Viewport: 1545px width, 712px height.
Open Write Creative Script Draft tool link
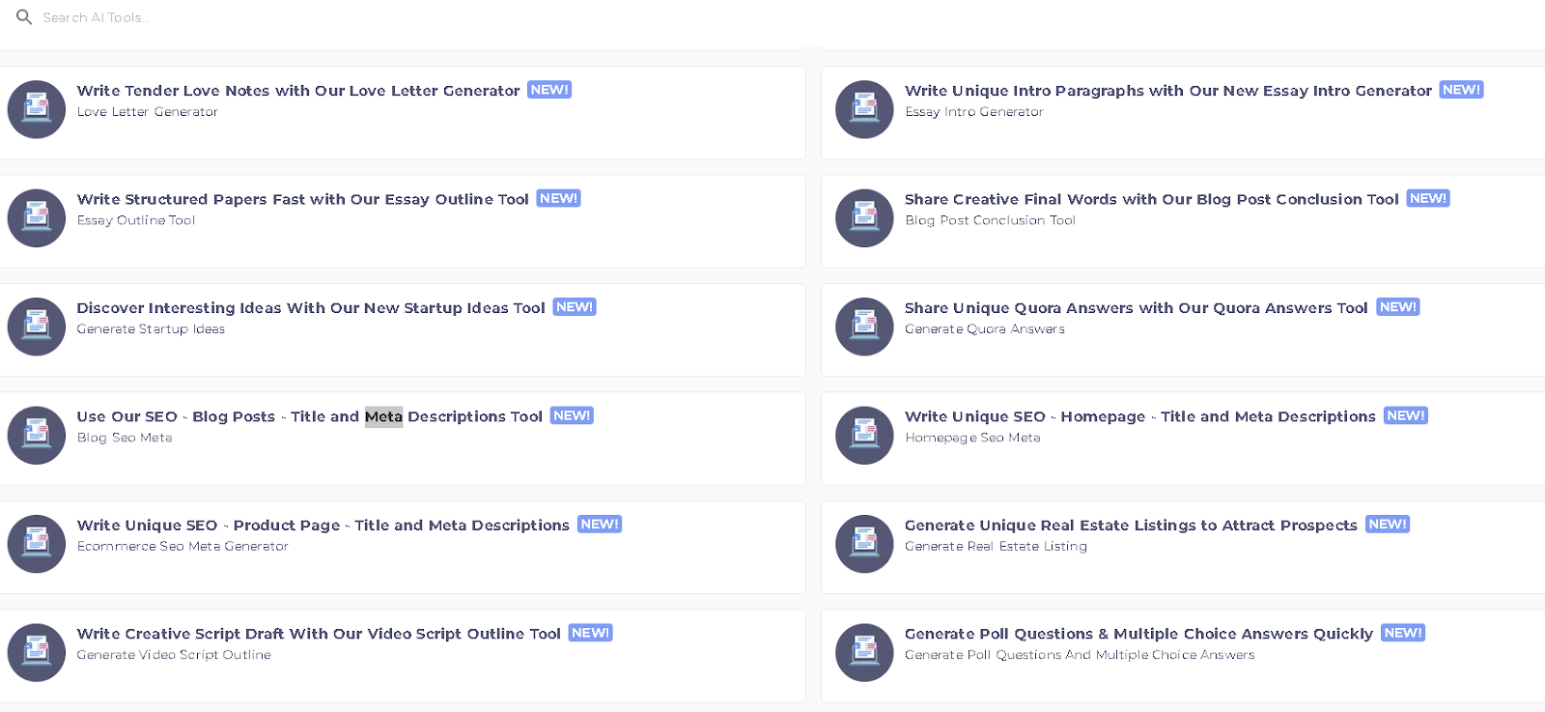(319, 634)
